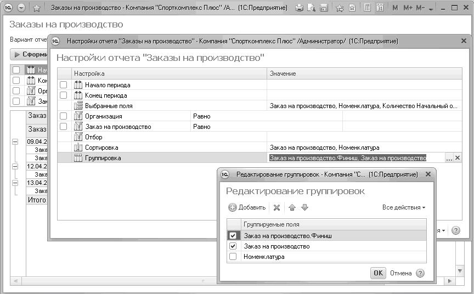474x294 pixels.
Task: Click Группировка table icon
Action: (x=78, y=158)
